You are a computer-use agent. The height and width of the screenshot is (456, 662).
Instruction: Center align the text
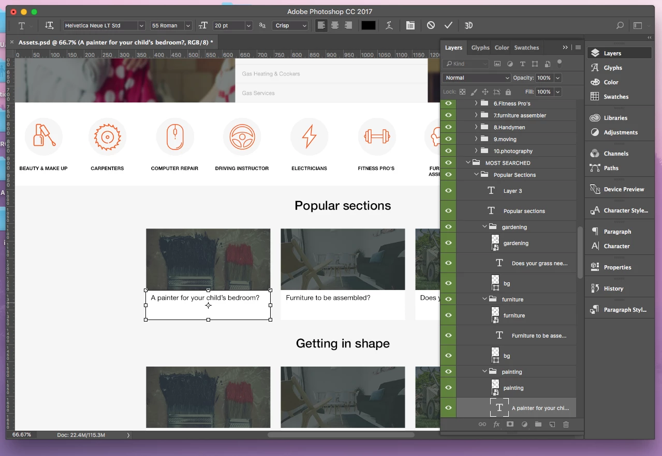tap(335, 25)
